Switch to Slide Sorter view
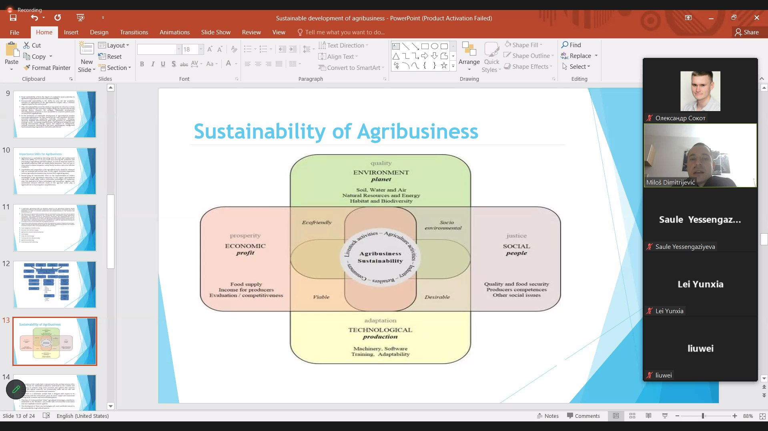This screenshot has width=768, height=431. (632, 416)
